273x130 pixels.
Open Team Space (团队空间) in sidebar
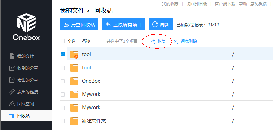tap(22, 104)
